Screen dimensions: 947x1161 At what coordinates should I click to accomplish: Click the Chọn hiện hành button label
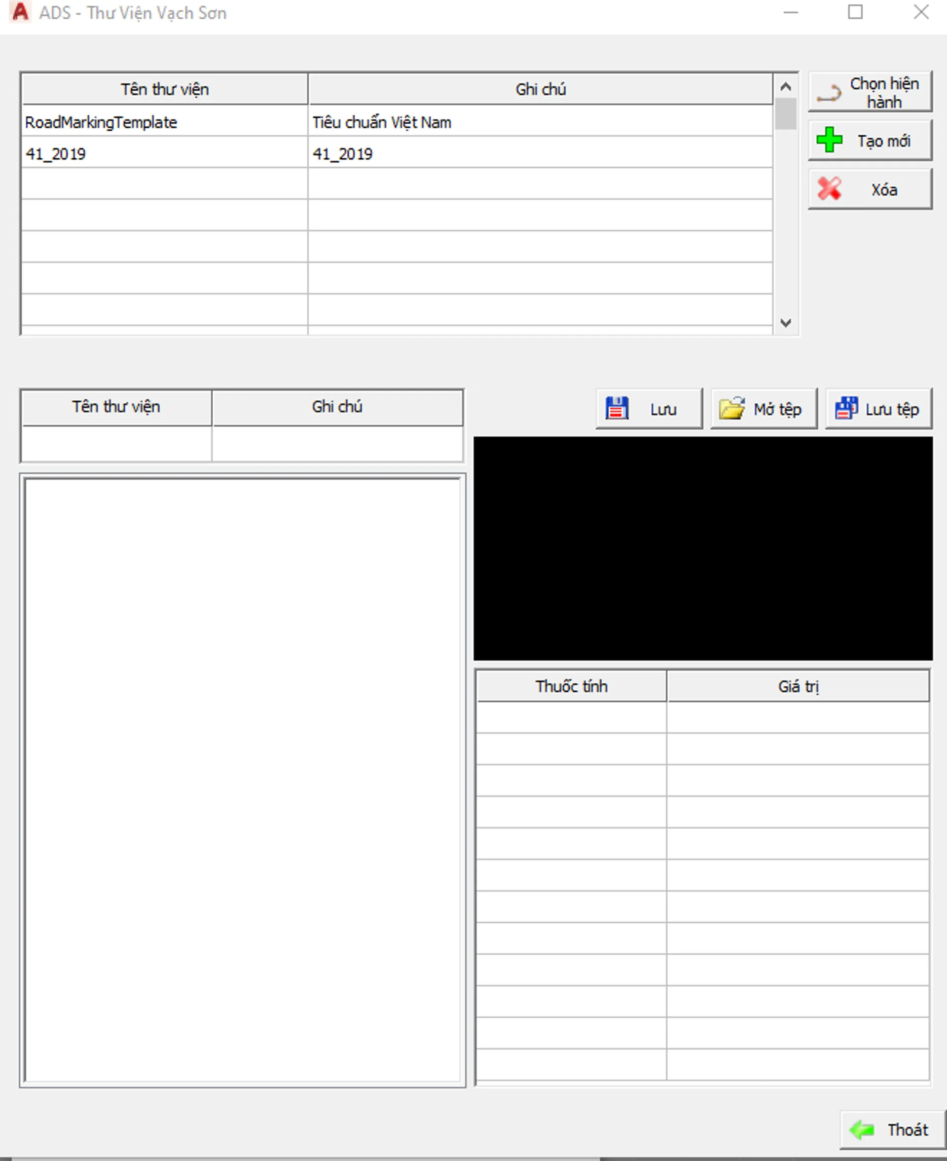884,93
